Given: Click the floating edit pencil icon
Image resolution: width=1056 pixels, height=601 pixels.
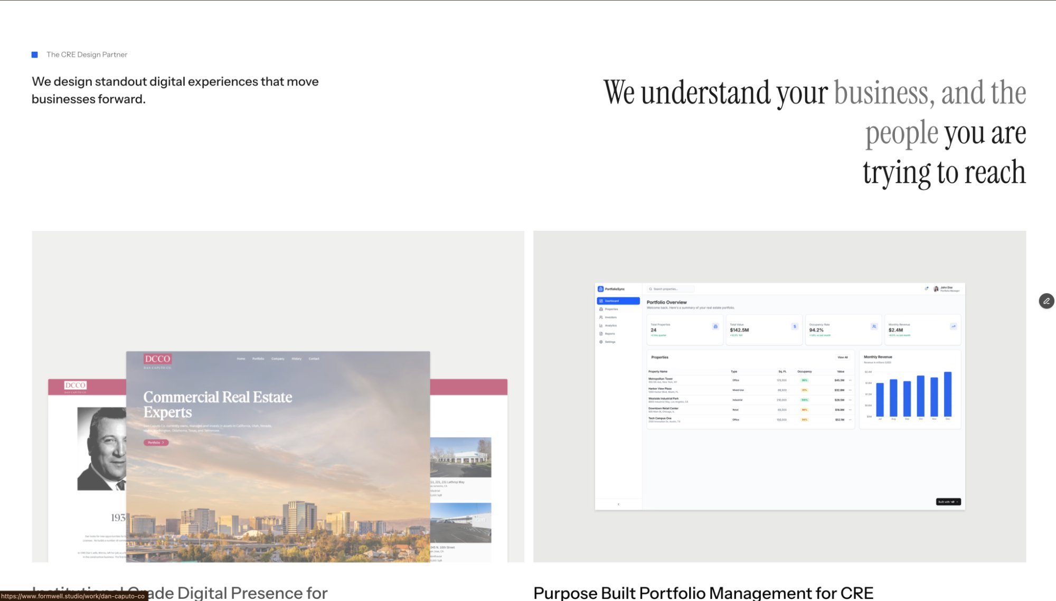Looking at the screenshot, I should [x=1046, y=301].
